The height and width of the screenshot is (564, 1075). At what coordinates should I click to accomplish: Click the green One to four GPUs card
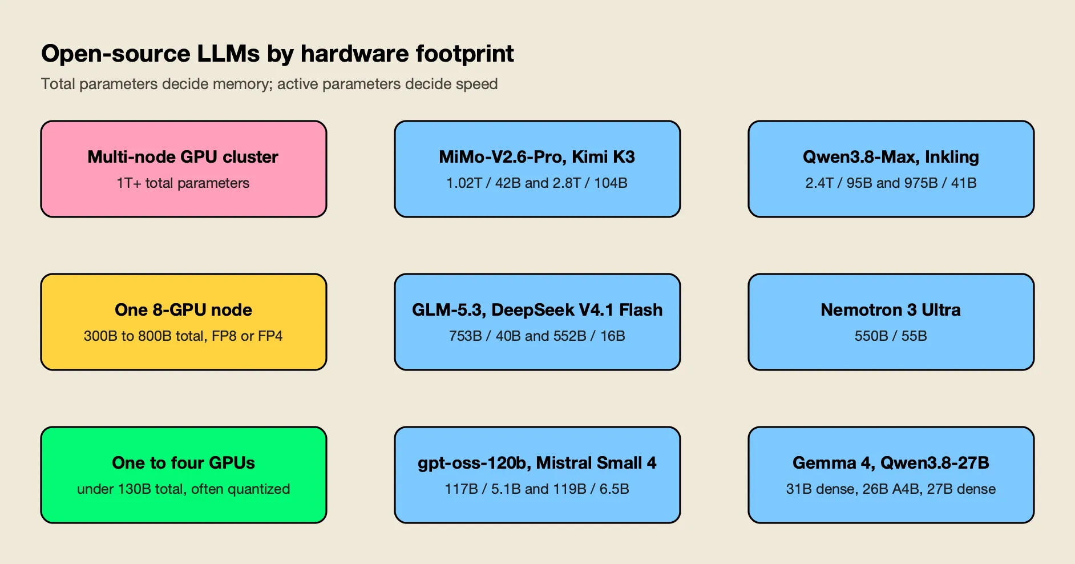(184, 475)
